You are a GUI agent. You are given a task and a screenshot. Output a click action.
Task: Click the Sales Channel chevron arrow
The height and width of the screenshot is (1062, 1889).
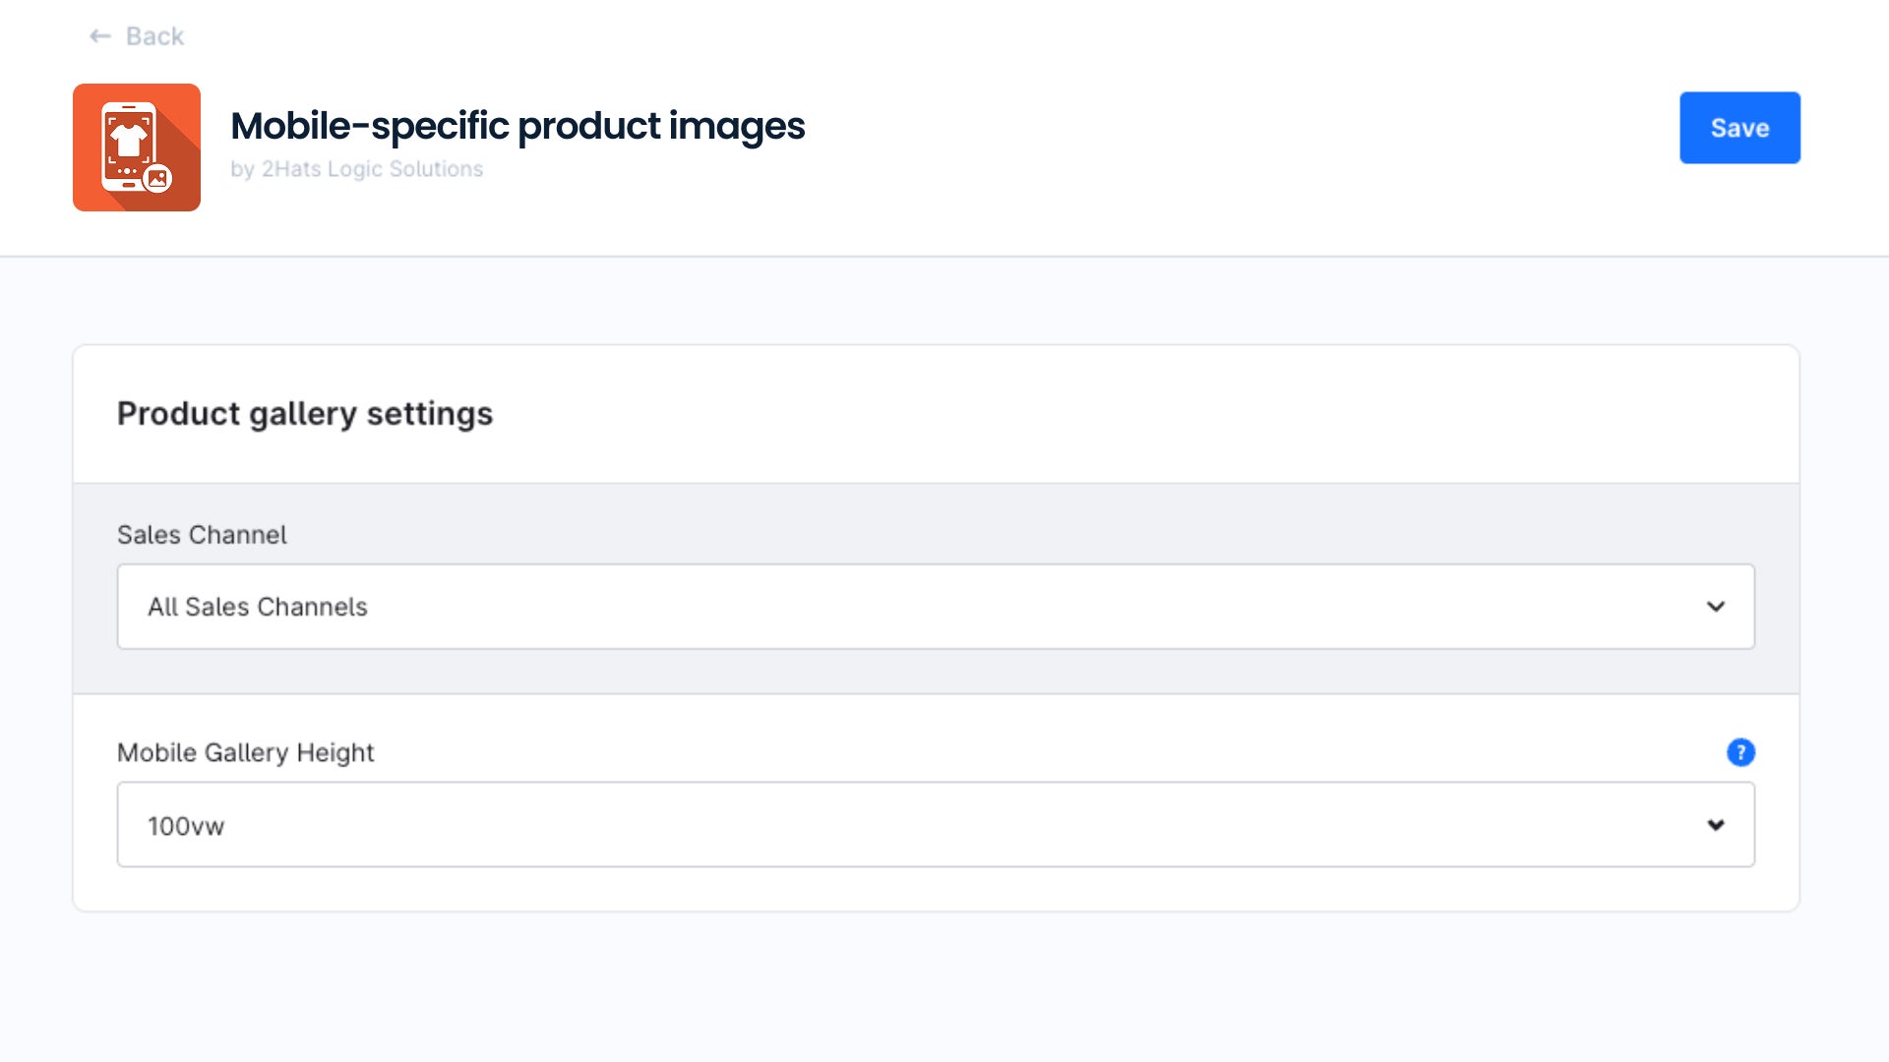[x=1716, y=607]
